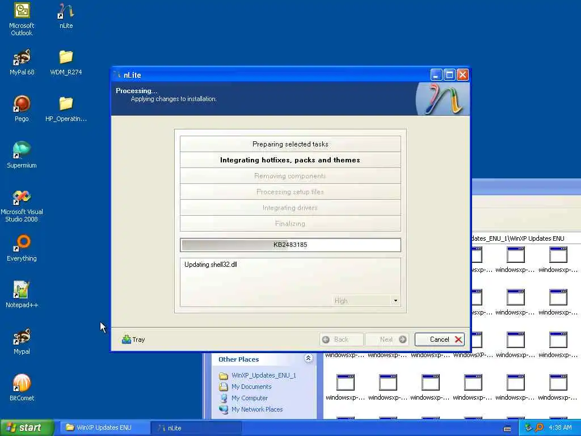
Task: Open My Documents link in Other Places
Action: pyautogui.click(x=251, y=387)
